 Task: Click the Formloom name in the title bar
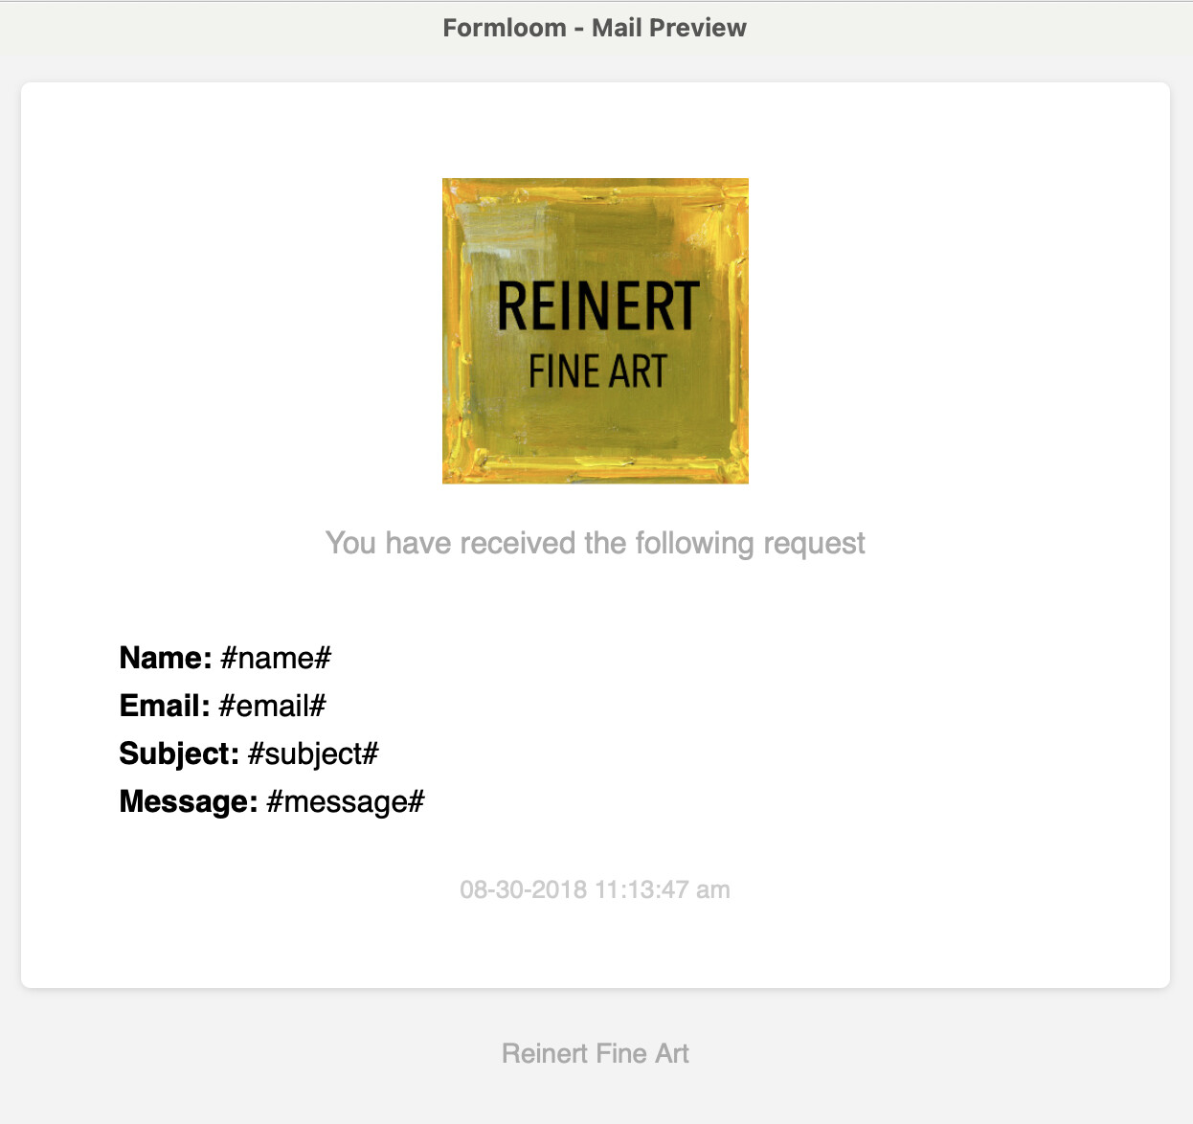[x=505, y=28]
